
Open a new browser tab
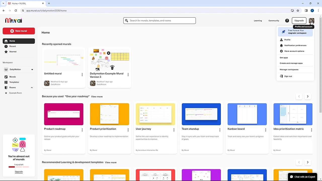click(x=49, y=4)
